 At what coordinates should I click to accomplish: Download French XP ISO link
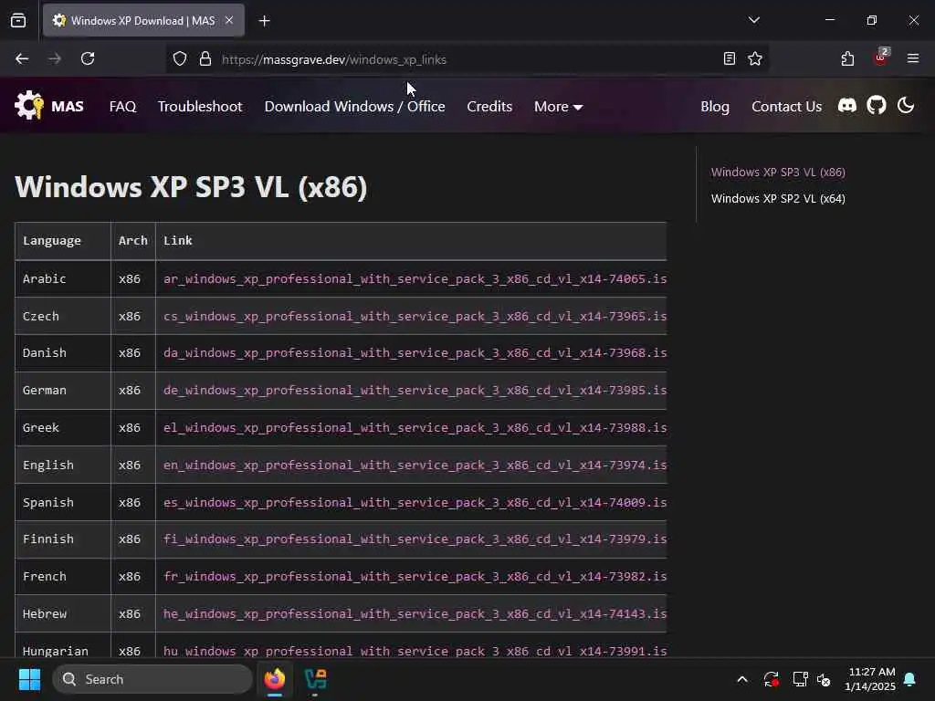[x=415, y=577]
